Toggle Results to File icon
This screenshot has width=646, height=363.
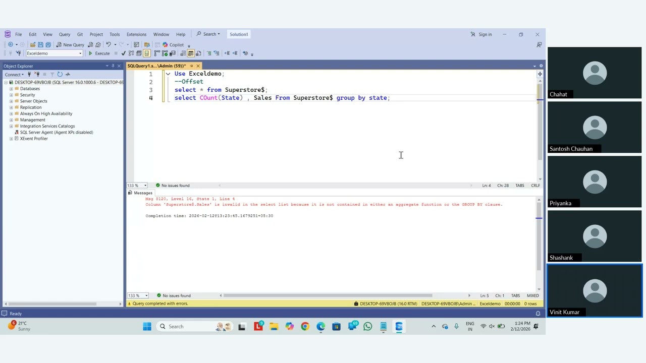pos(198,53)
